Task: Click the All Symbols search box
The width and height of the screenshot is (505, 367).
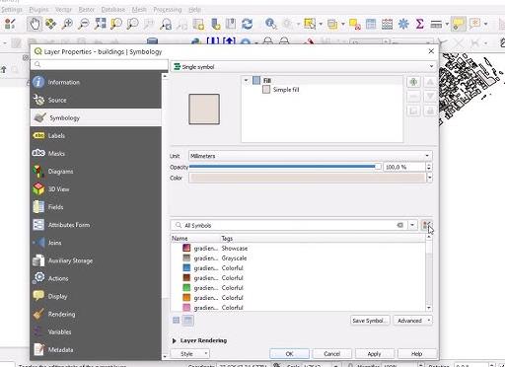Action: (289, 225)
